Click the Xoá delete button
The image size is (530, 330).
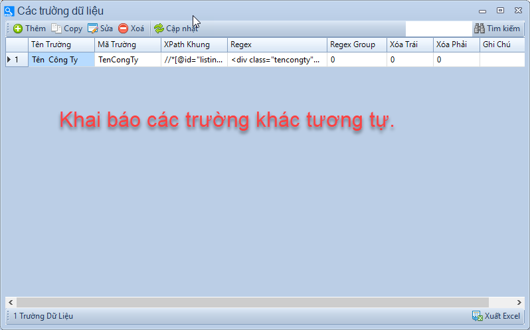(131, 29)
